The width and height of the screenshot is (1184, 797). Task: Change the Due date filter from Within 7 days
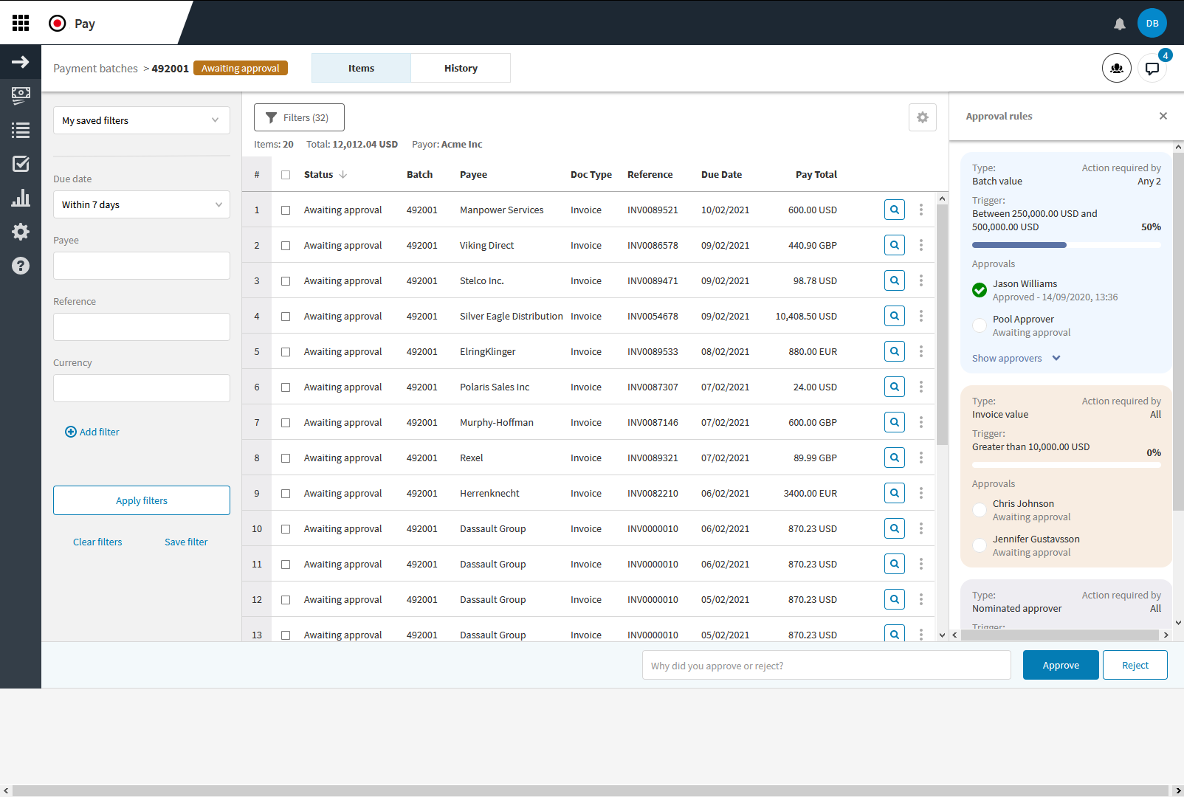(x=141, y=204)
